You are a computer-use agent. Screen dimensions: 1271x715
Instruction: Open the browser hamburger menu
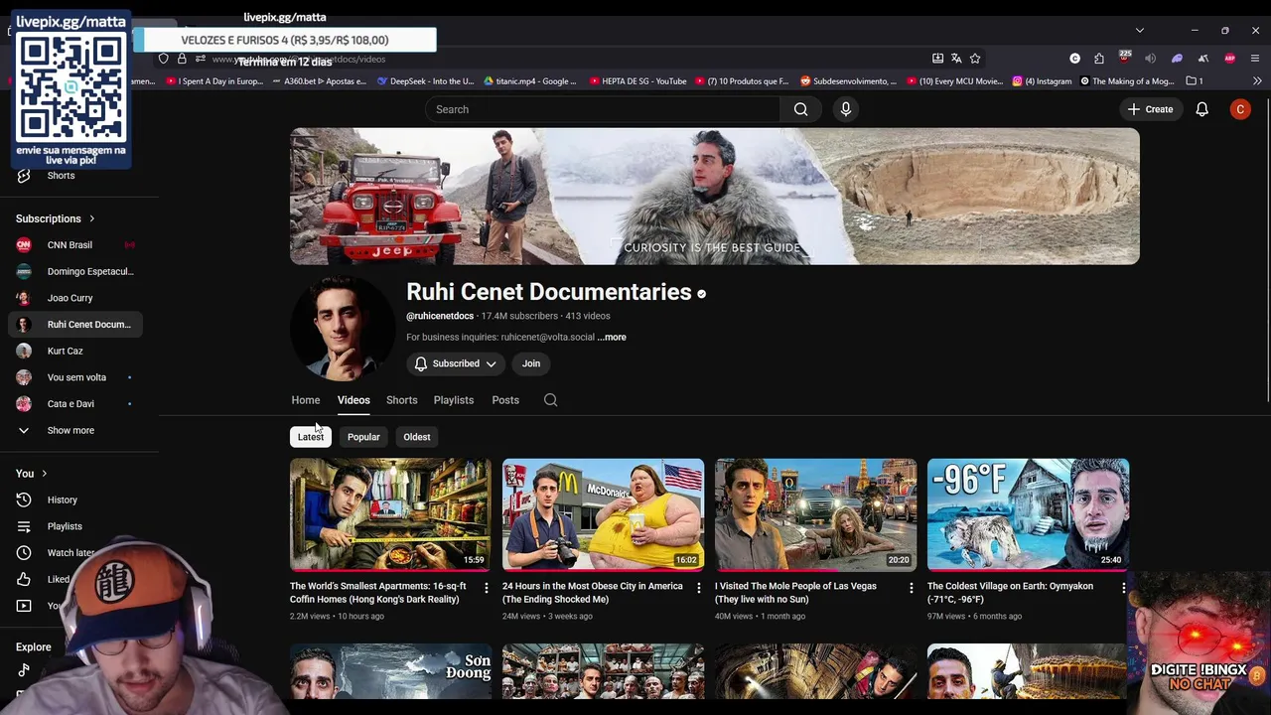(1255, 59)
